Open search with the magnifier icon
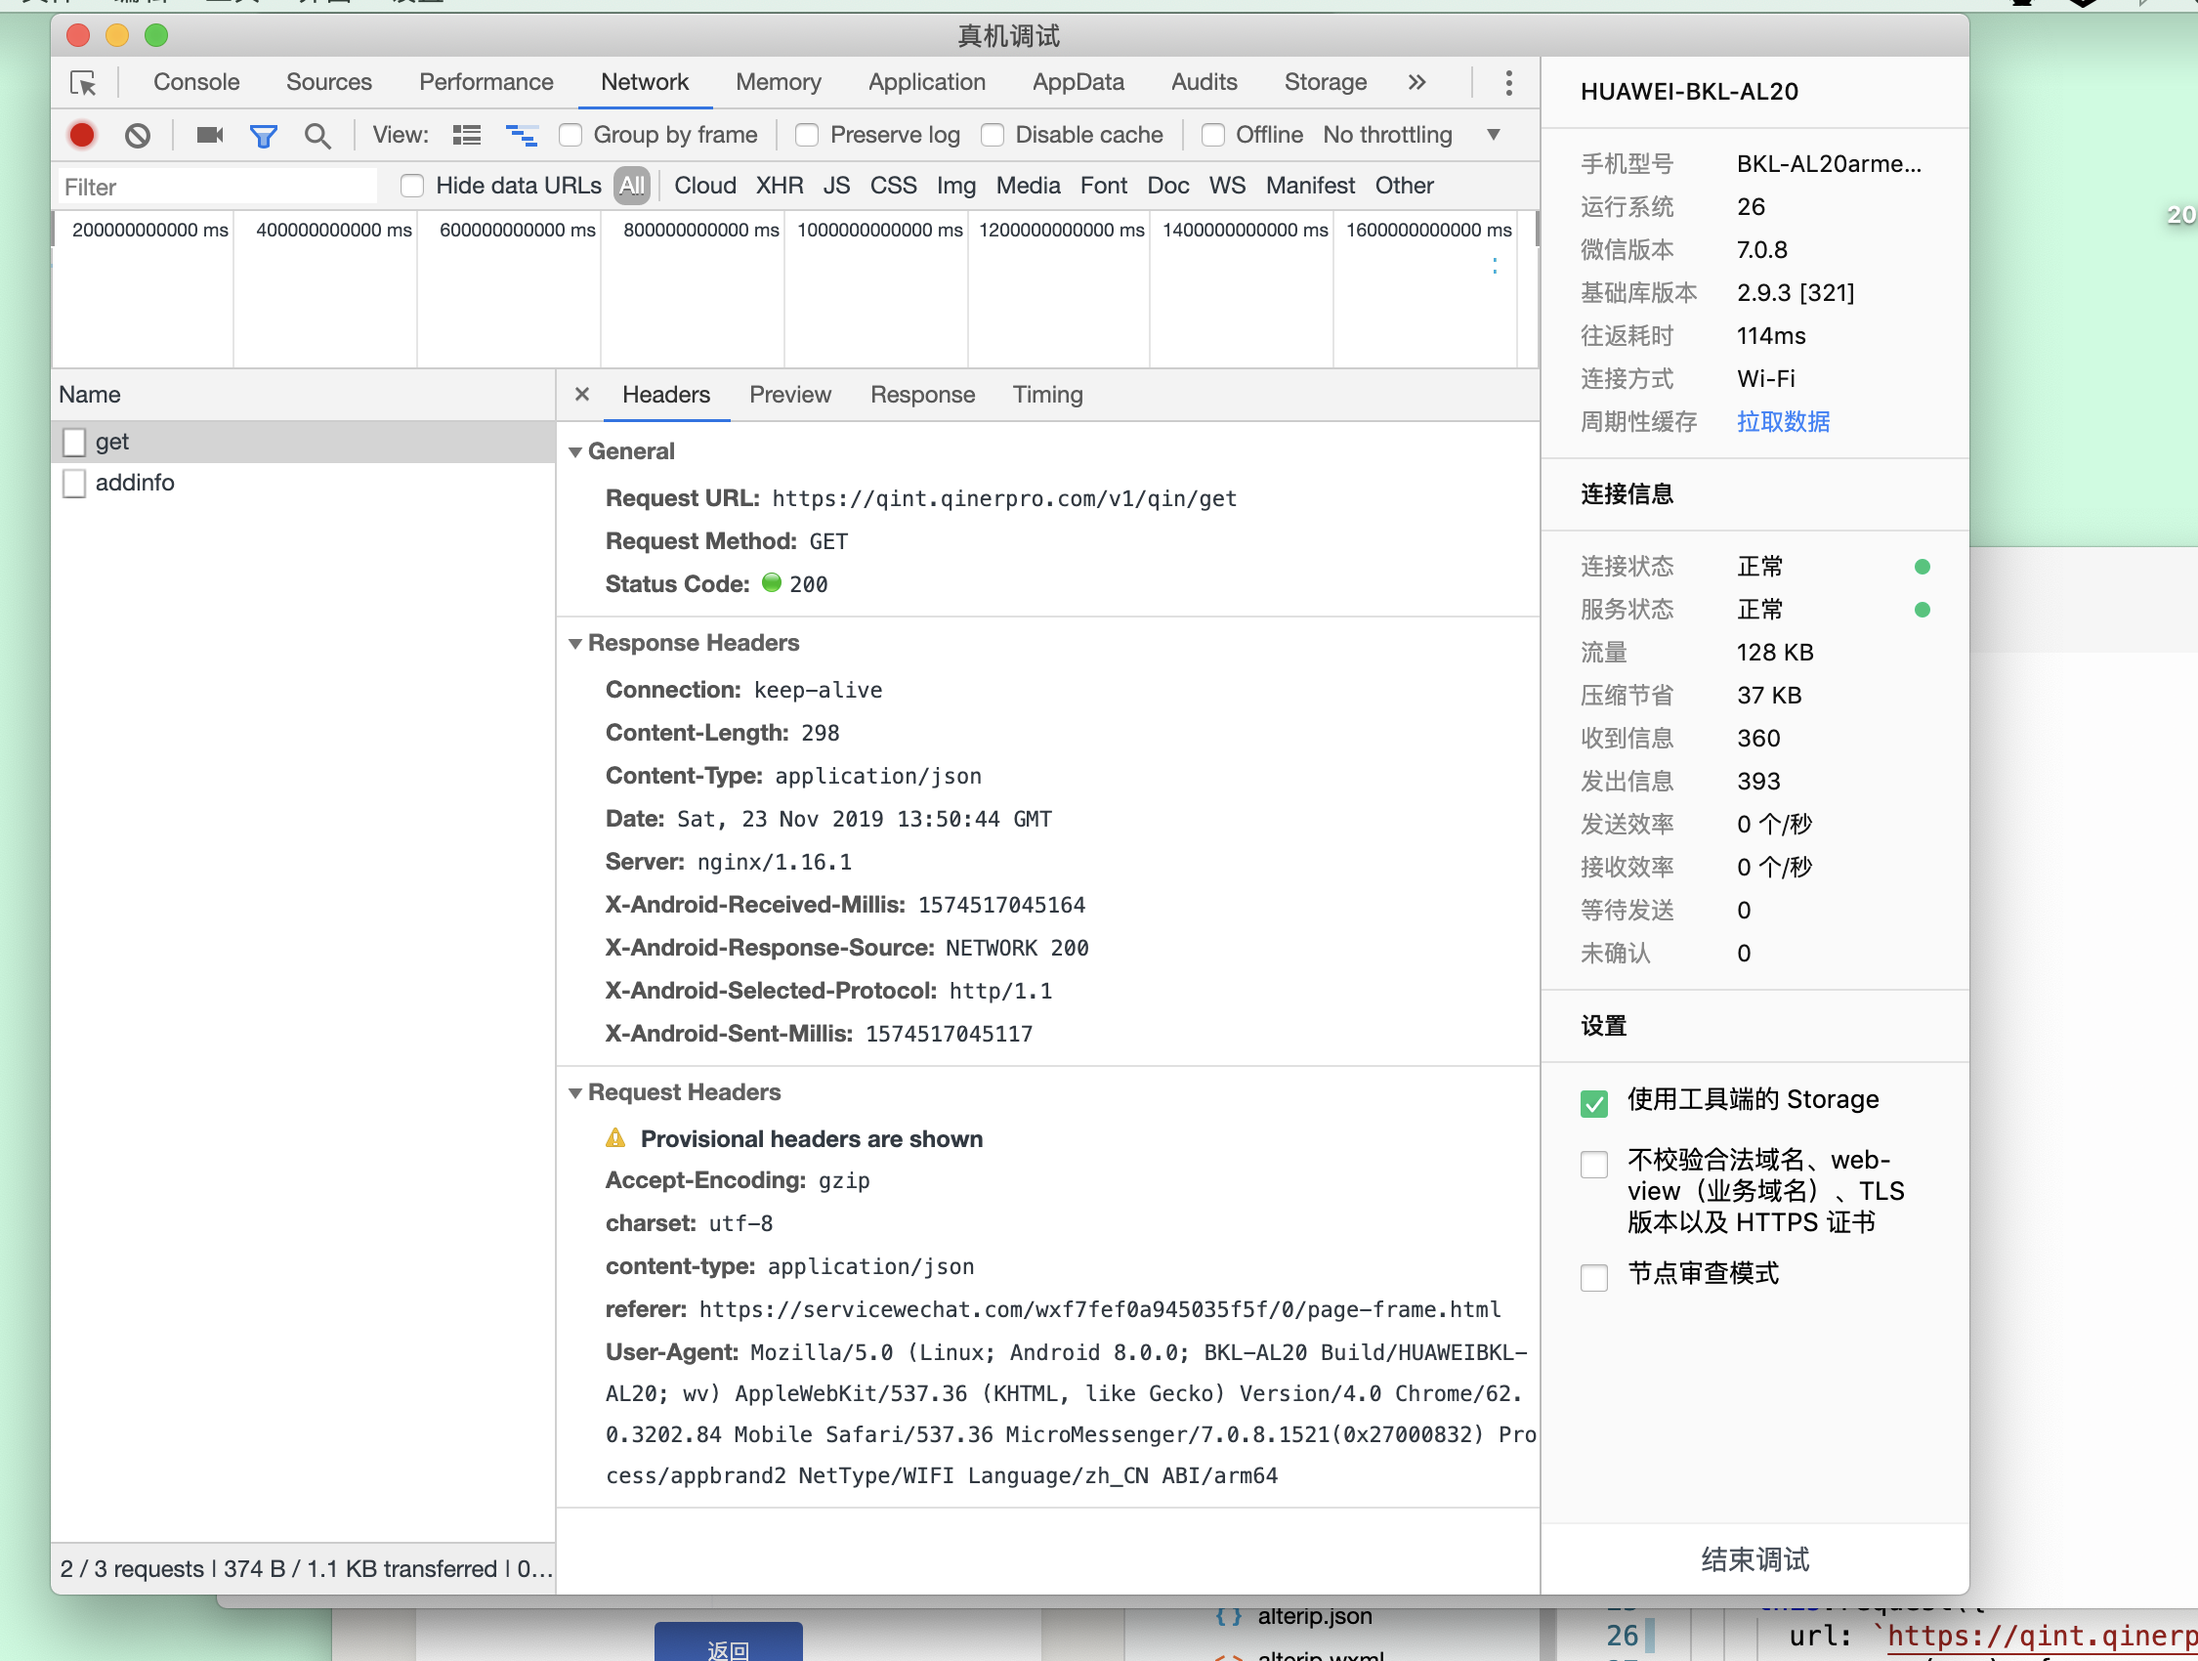 (x=317, y=135)
